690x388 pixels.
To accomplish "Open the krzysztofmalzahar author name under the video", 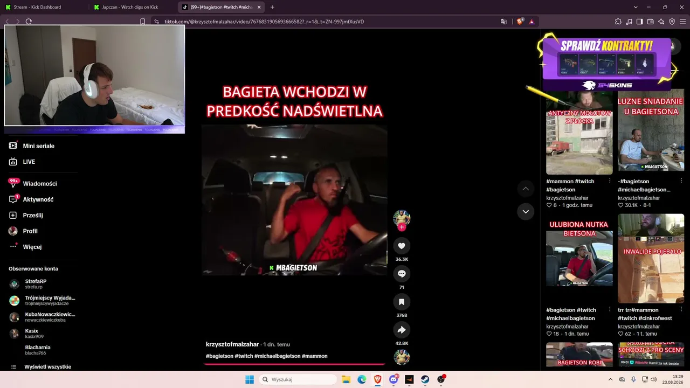I will pyautogui.click(x=232, y=344).
